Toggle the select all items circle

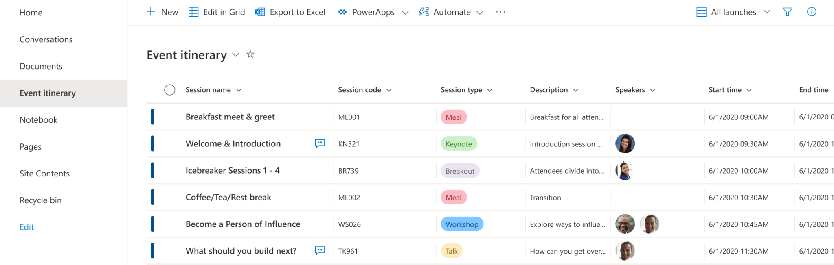point(170,90)
